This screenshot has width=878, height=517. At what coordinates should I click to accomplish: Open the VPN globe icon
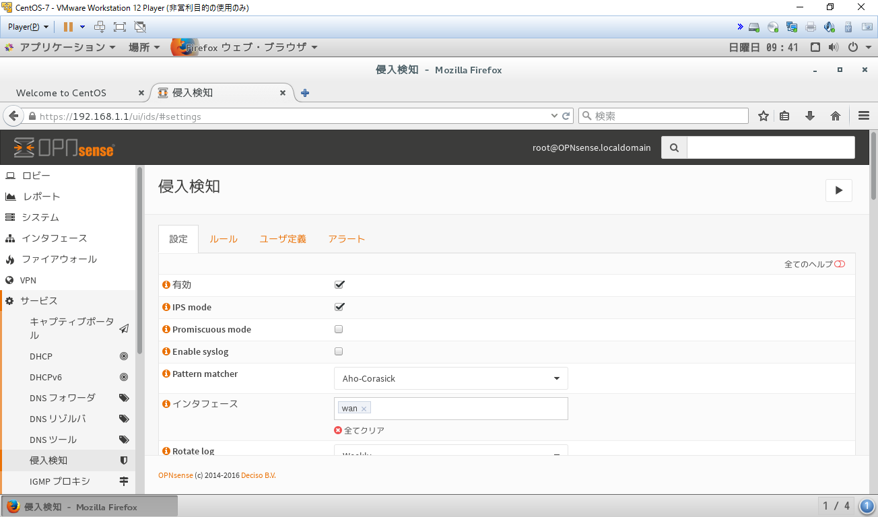click(9, 279)
